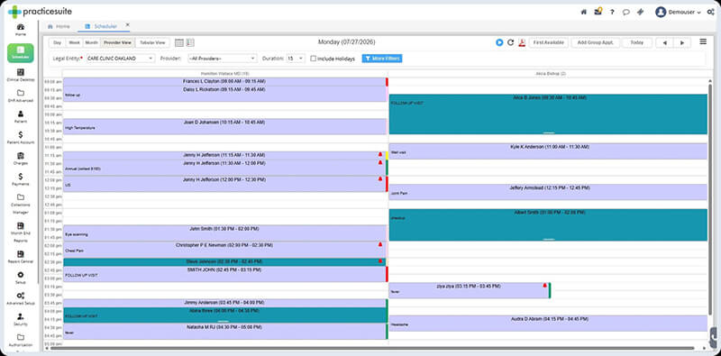Open Albert Smith 01:00 PM appointment
The height and width of the screenshot is (356, 721).
tap(548, 225)
